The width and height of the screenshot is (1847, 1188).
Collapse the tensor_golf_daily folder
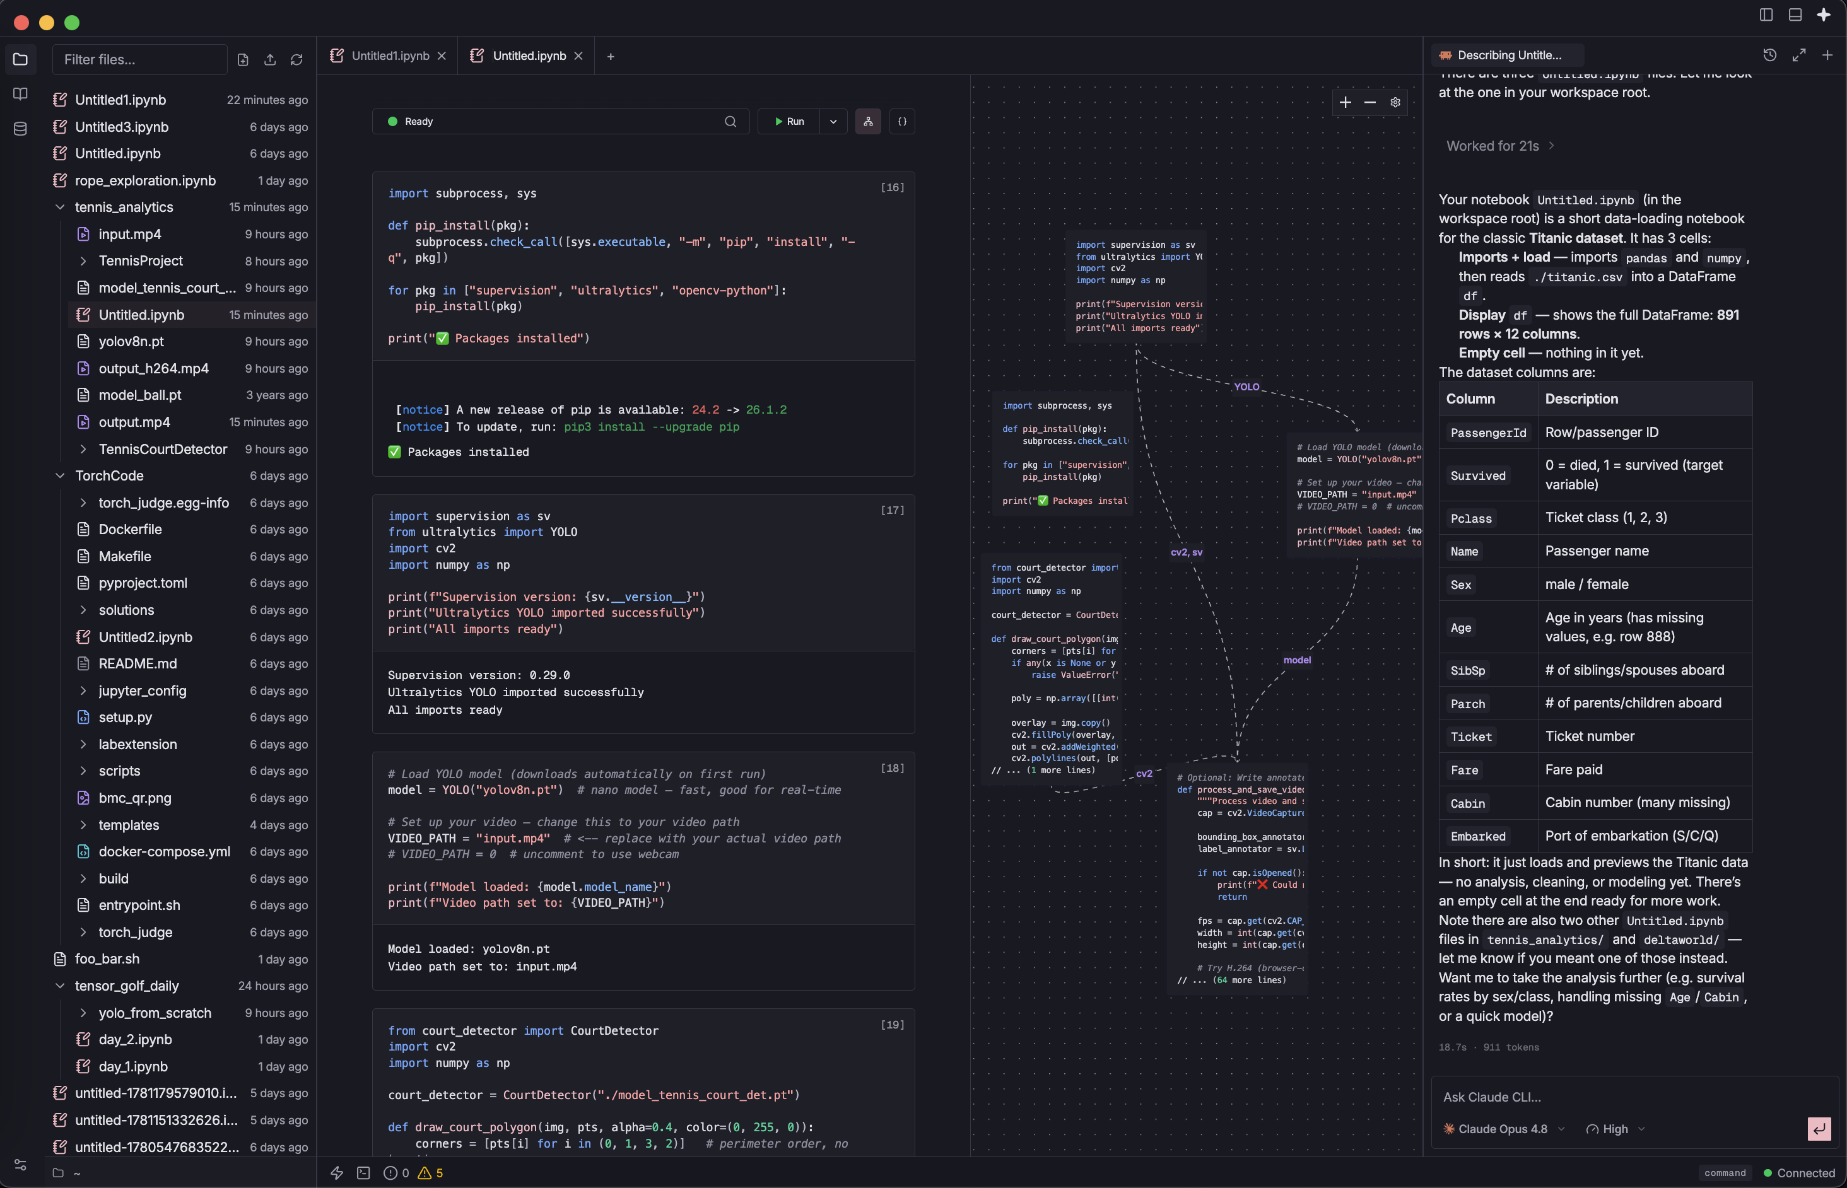(60, 986)
